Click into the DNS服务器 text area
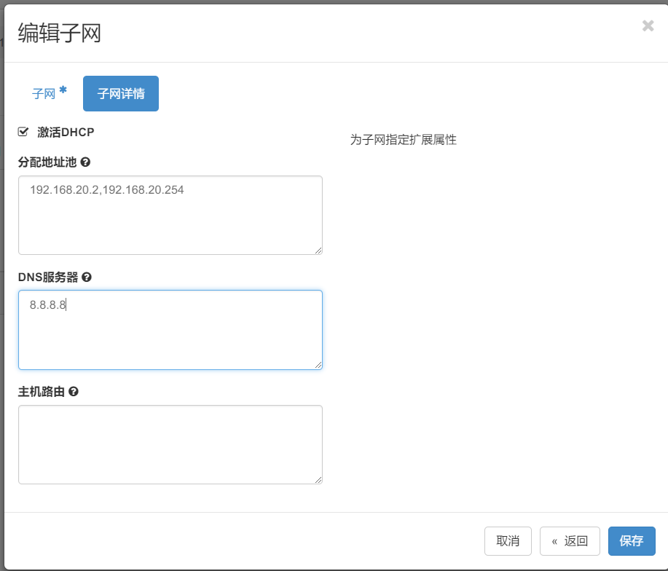The image size is (668, 571). click(x=170, y=330)
